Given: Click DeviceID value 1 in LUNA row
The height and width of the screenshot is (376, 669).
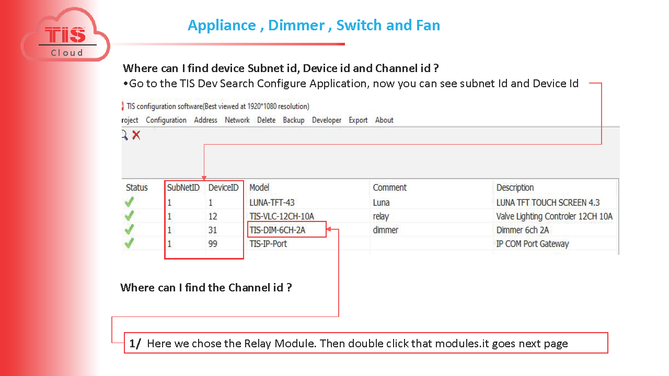Looking at the screenshot, I should click(x=211, y=203).
